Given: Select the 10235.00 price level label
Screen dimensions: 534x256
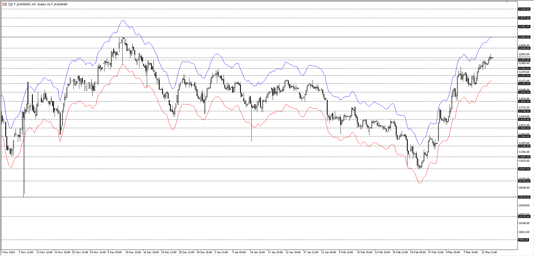Looking at the screenshot, I should click(524, 217).
